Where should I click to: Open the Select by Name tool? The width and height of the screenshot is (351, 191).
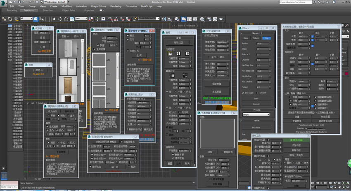point(42,19)
